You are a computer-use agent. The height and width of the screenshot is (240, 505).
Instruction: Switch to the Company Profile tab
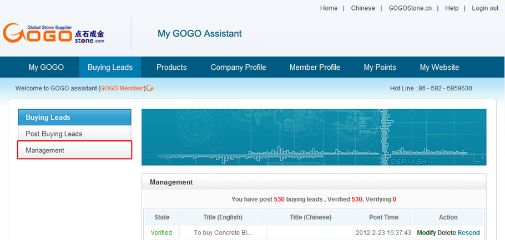pyautogui.click(x=238, y=67)
